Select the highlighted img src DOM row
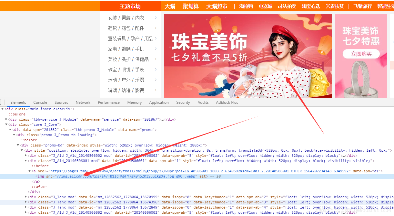The height and width of the screenshot is (216, 394). tap(197, 176)
